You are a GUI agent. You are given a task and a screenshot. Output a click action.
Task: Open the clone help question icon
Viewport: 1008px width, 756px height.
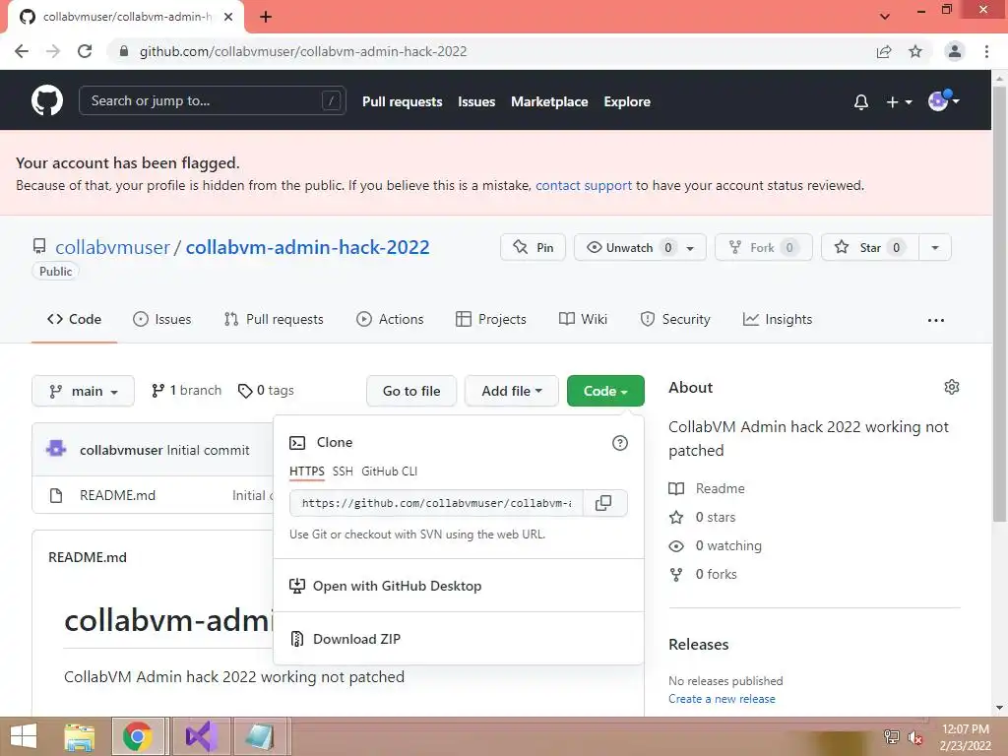click(620, 443)
